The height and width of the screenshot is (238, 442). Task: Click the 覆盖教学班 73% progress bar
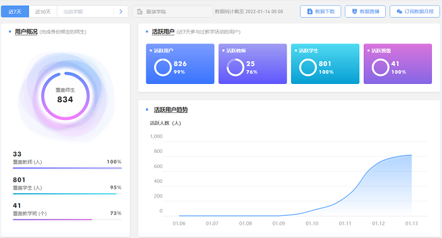pos(68,220)
